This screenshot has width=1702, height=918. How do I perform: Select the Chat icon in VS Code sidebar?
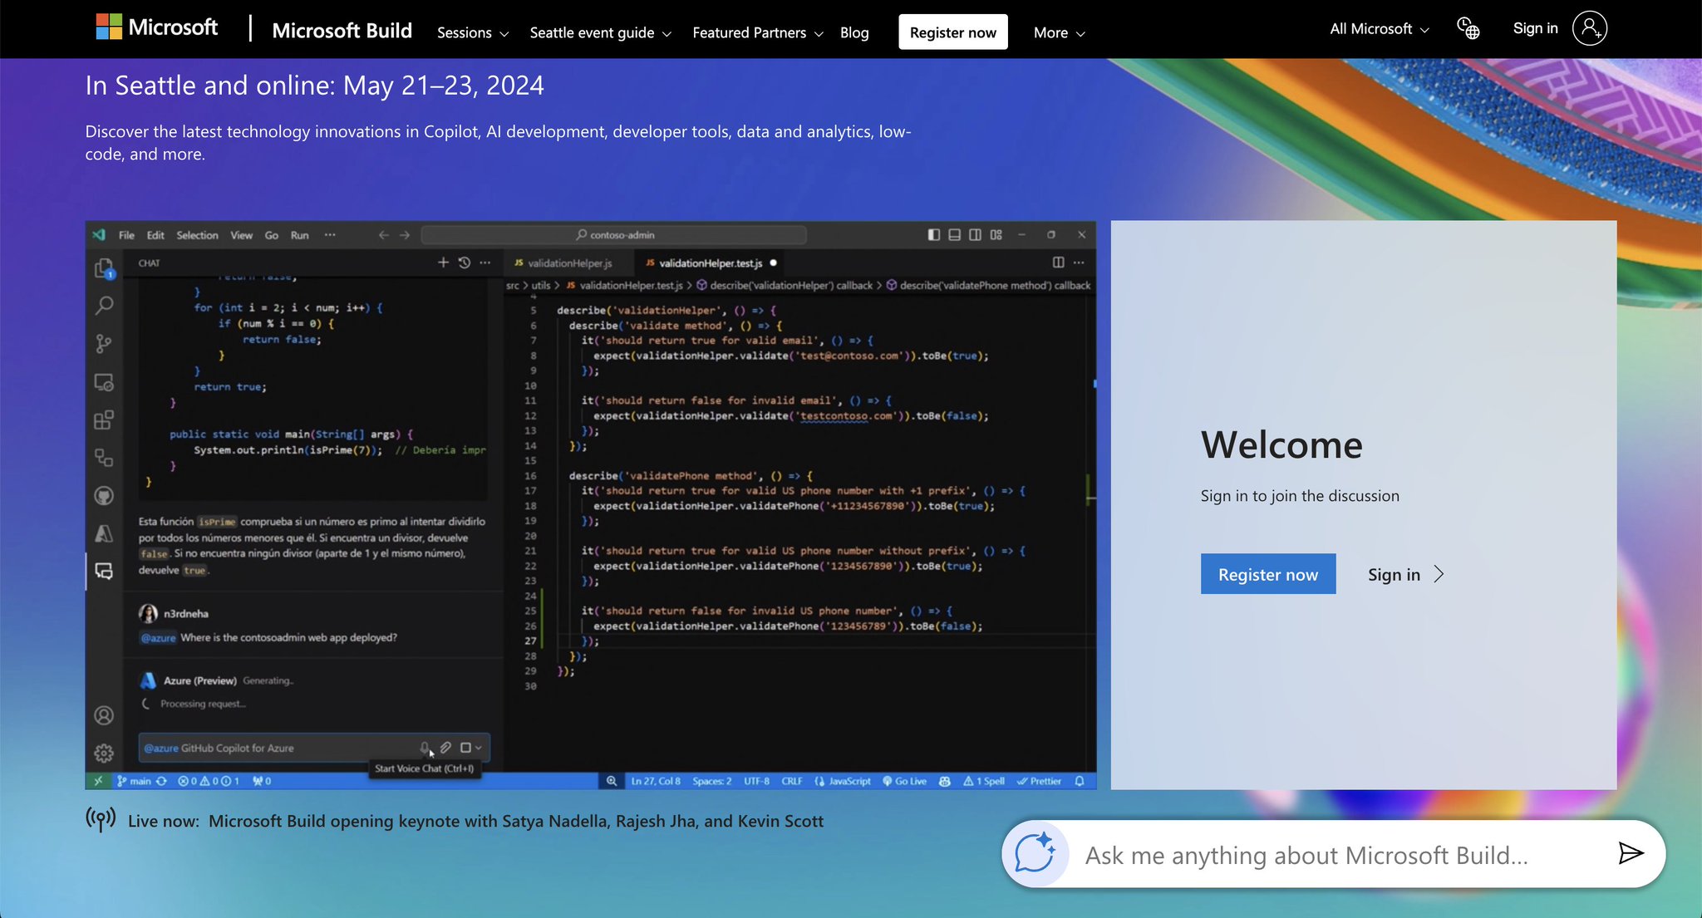[x=104, y=572]
